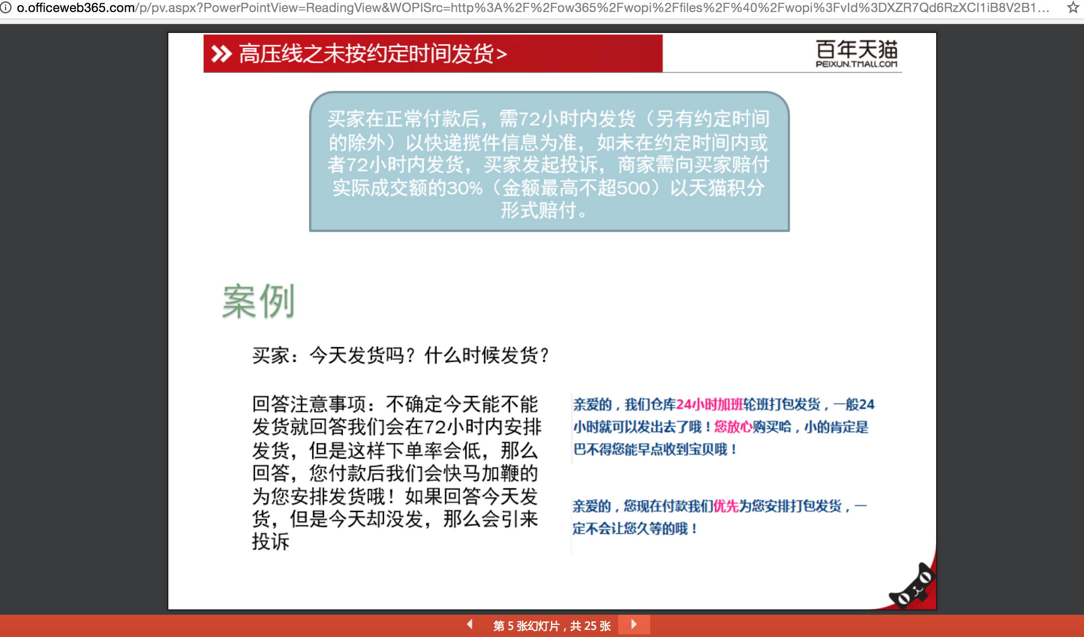This screenshot has width=1084, height=637.
Task: Bookmark the page with the star icon
Action: click(1073, 8)
